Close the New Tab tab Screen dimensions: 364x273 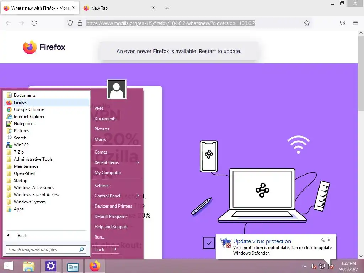pos(154,8)
